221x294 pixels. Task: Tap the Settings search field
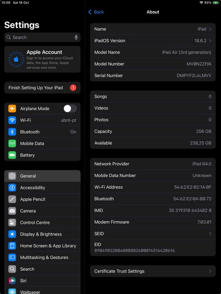[43, 37]
